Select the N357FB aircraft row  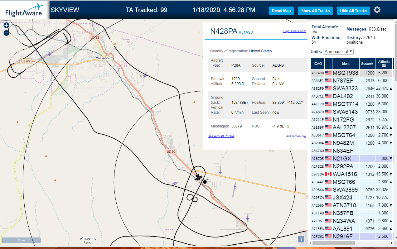tap(352, 213)
